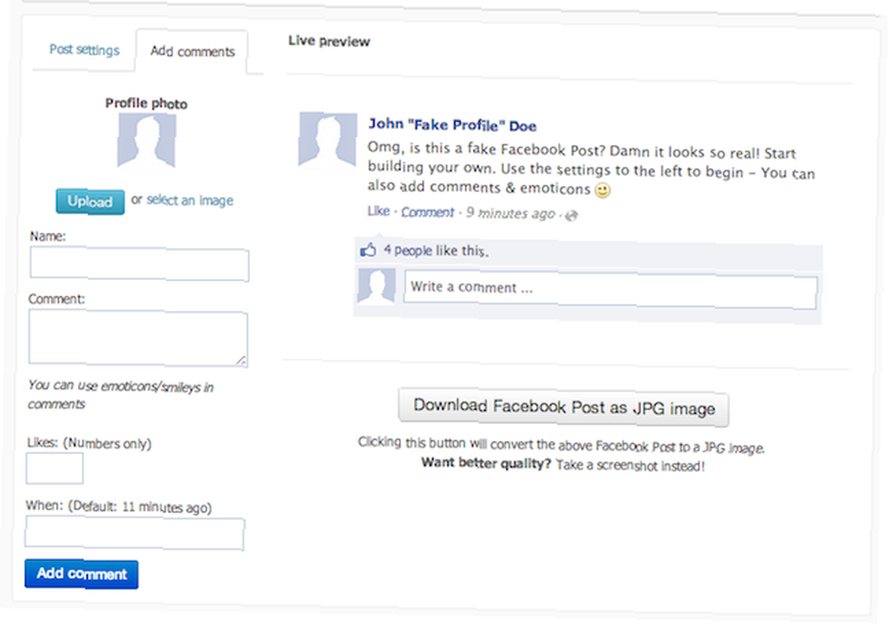This screenshot has height=625, width=889.
Task: Click the Comment text area resize handle
Action: coord(241,360)
